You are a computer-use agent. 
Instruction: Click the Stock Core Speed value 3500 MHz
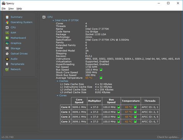91,72
